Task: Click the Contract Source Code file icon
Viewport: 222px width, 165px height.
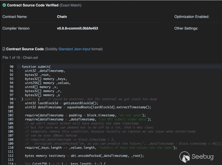Action: 4,49
